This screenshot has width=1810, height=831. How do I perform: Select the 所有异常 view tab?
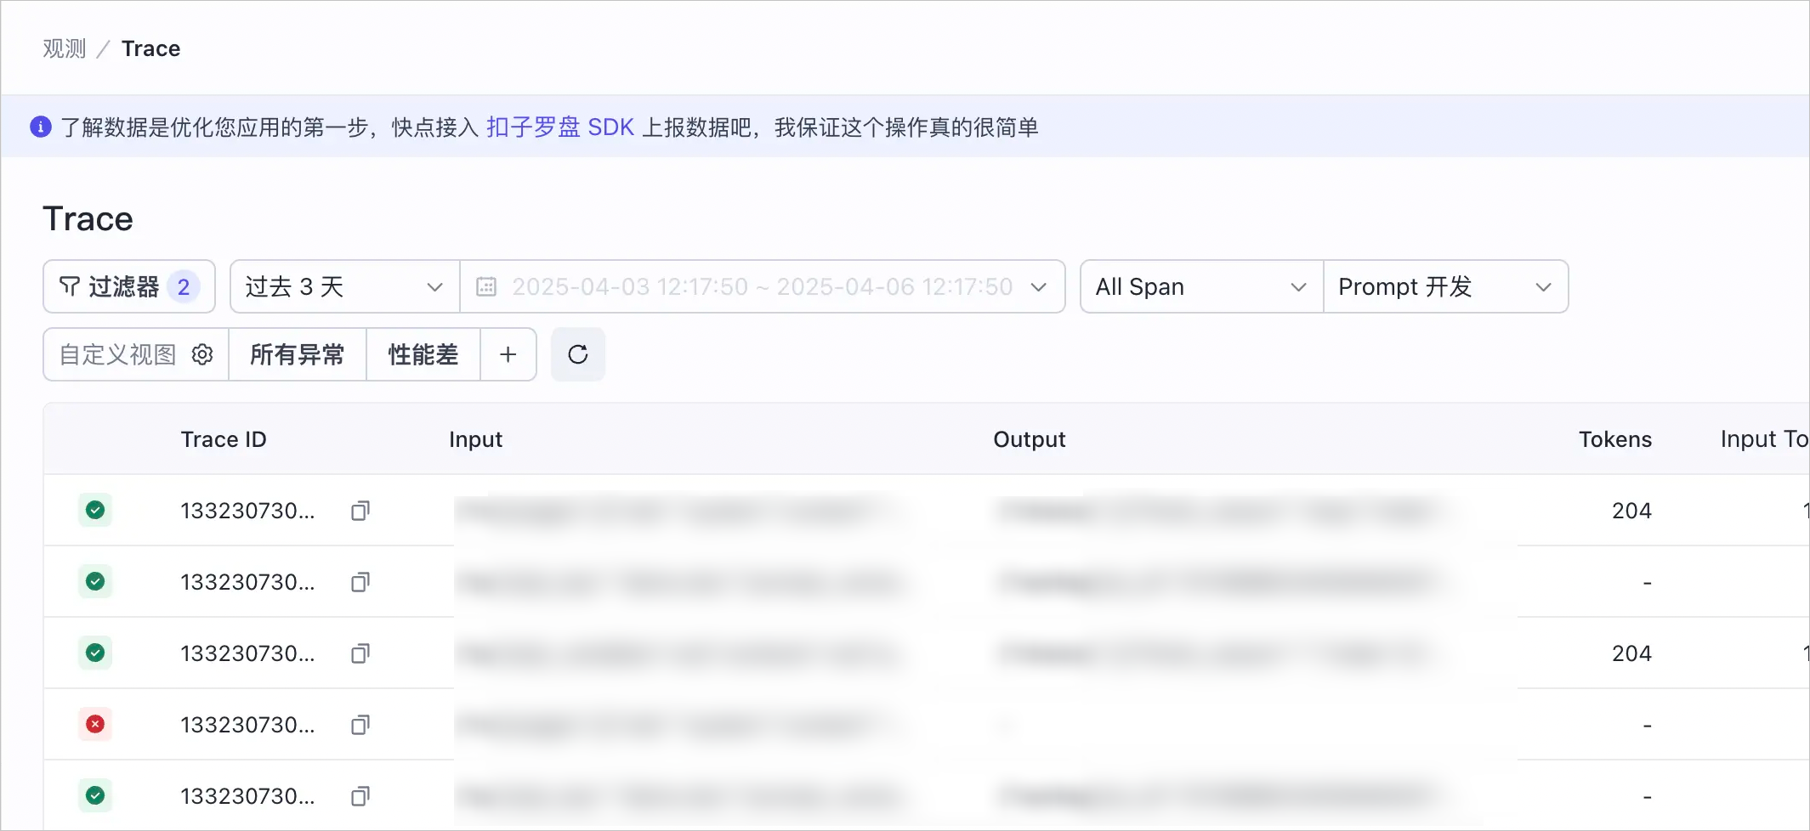(298, 354)
